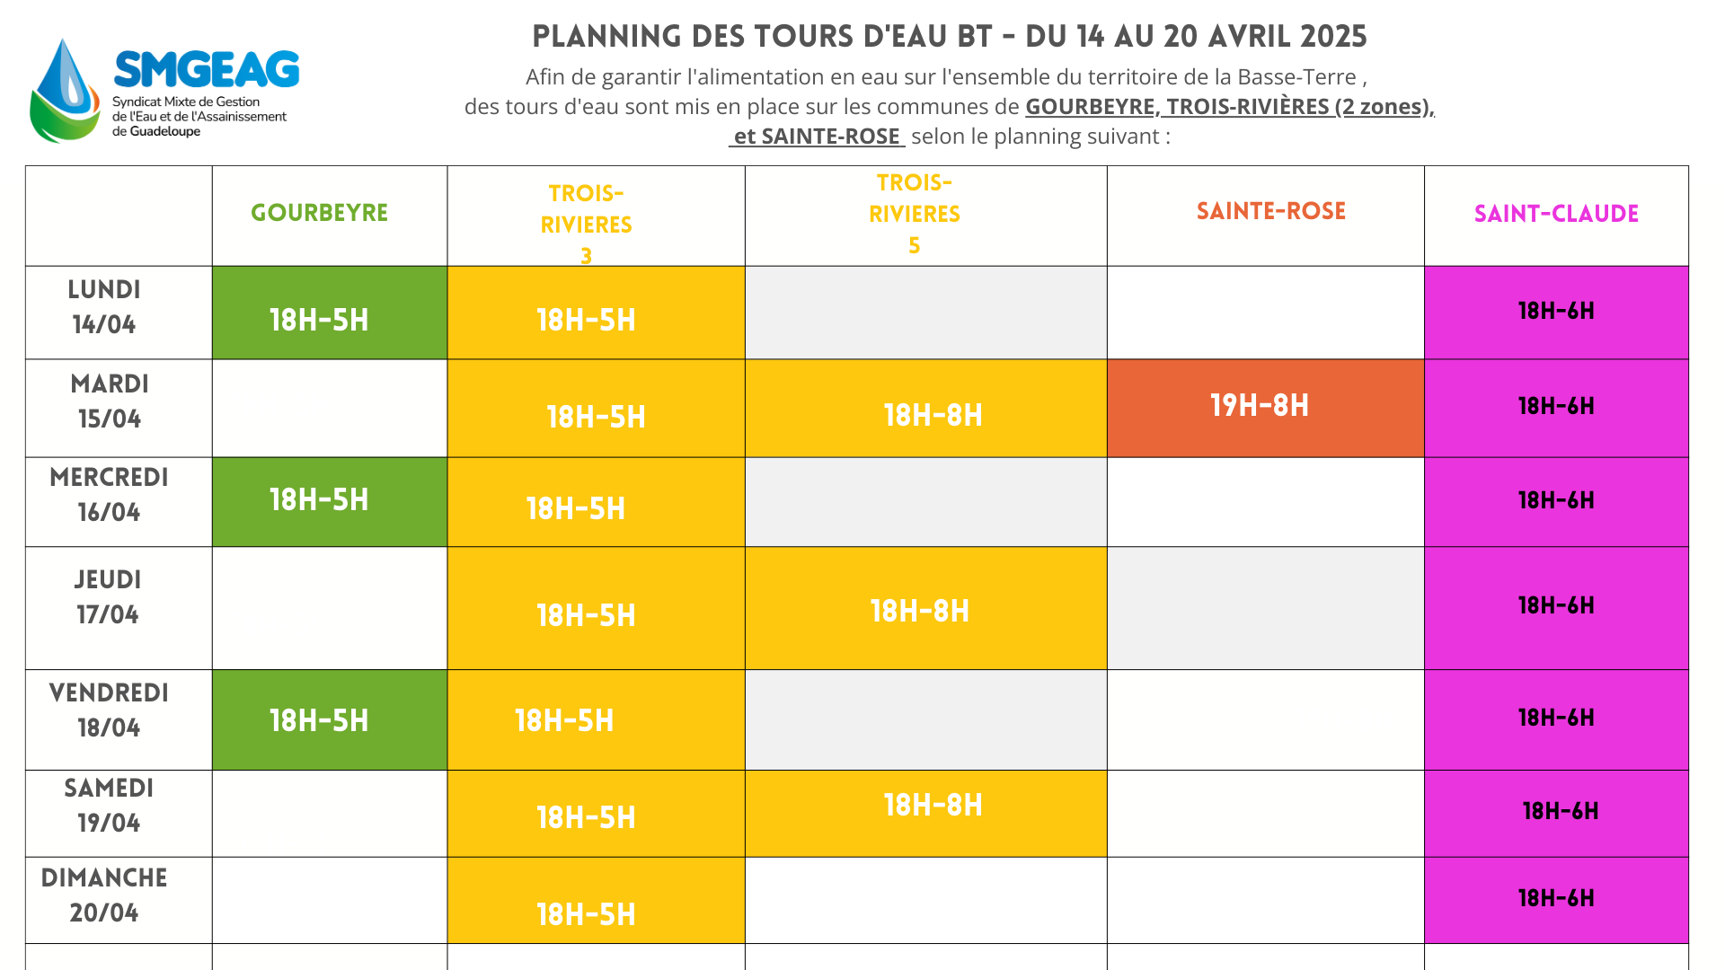Open the underlined "et SAINTE-ROSE" link

tap(816, 137)
